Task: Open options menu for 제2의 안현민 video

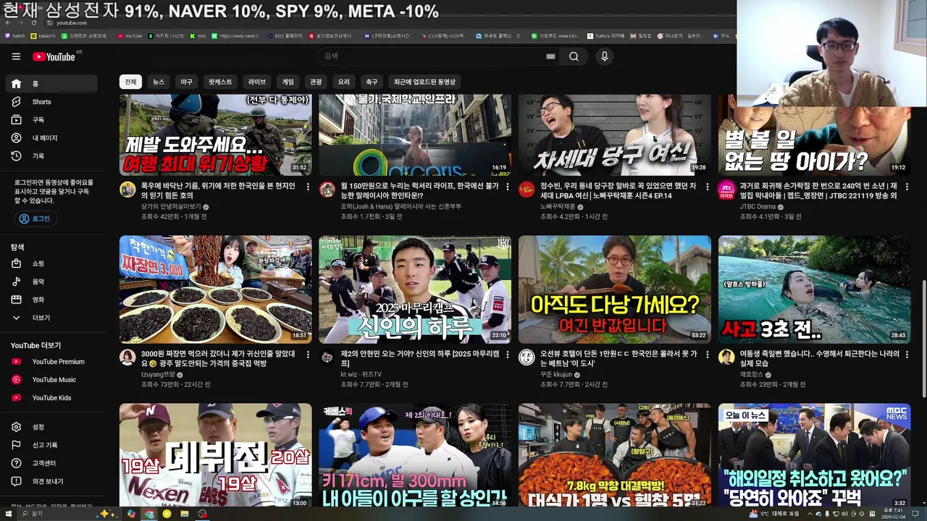Action: point(508,355)
